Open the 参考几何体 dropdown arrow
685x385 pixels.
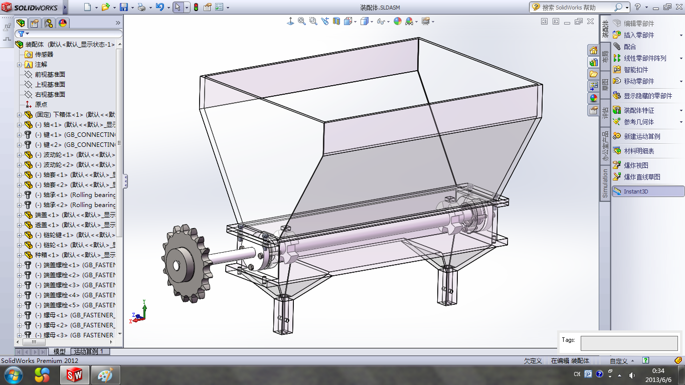pyautogui.click(x=681, y=122)
